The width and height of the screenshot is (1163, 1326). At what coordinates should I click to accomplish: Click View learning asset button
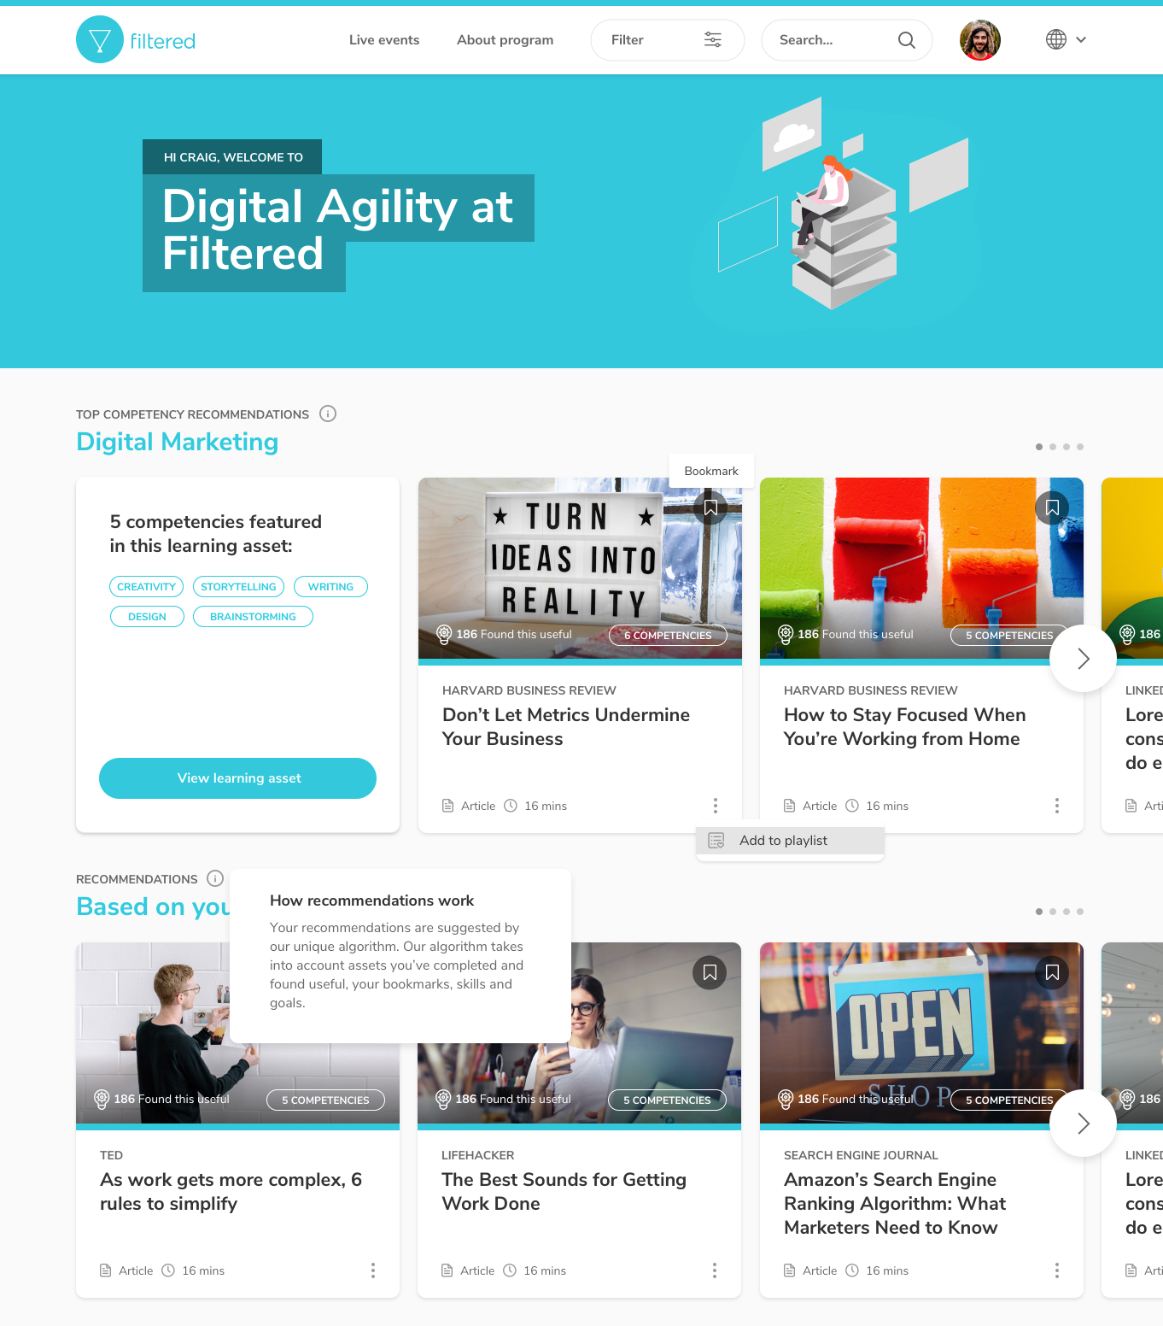point(237,778)
